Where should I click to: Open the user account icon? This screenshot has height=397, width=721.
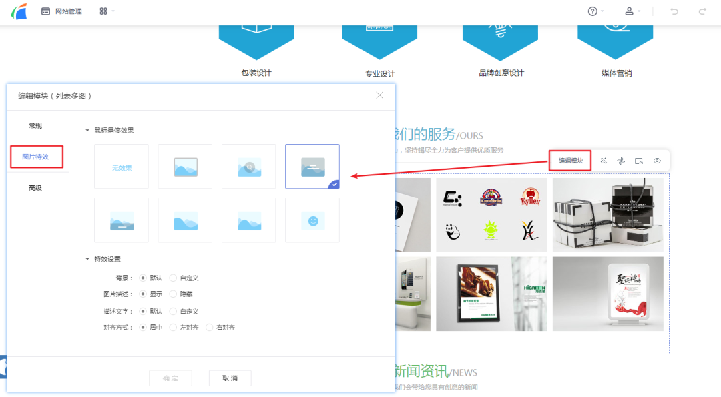point(629,11)
